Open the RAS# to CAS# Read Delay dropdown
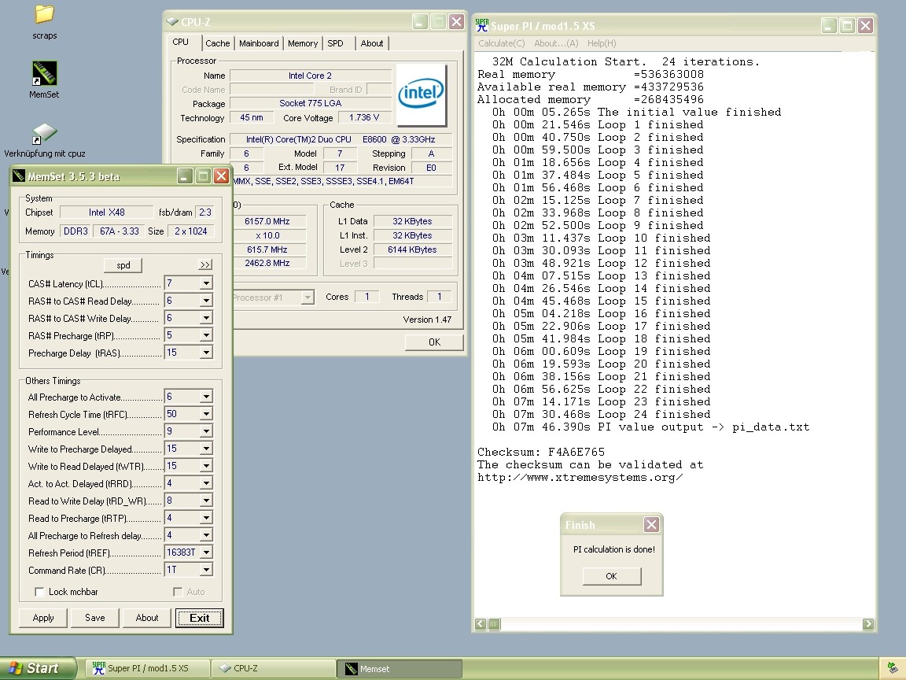The height and width of the screenshot is (680, 906). 206,301
